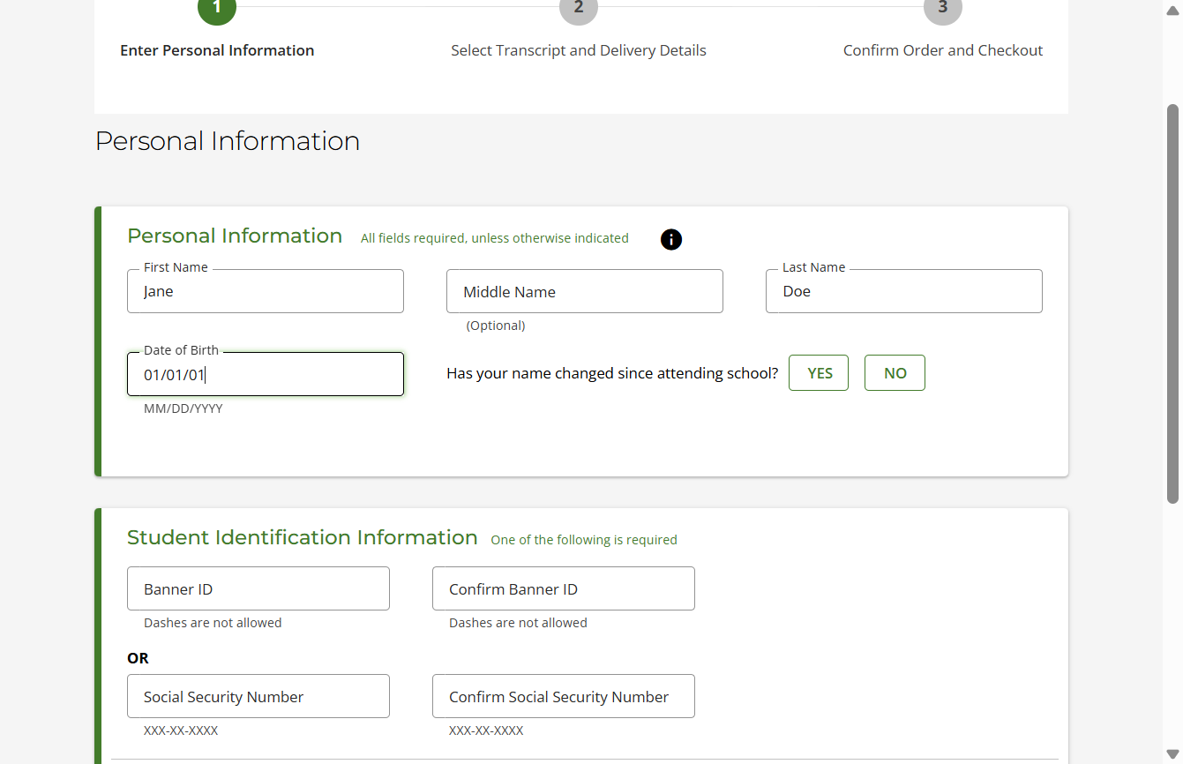Click the Last Name field containing Doe
Viewport: 1183px width, 764px height.
pos(904,291)
